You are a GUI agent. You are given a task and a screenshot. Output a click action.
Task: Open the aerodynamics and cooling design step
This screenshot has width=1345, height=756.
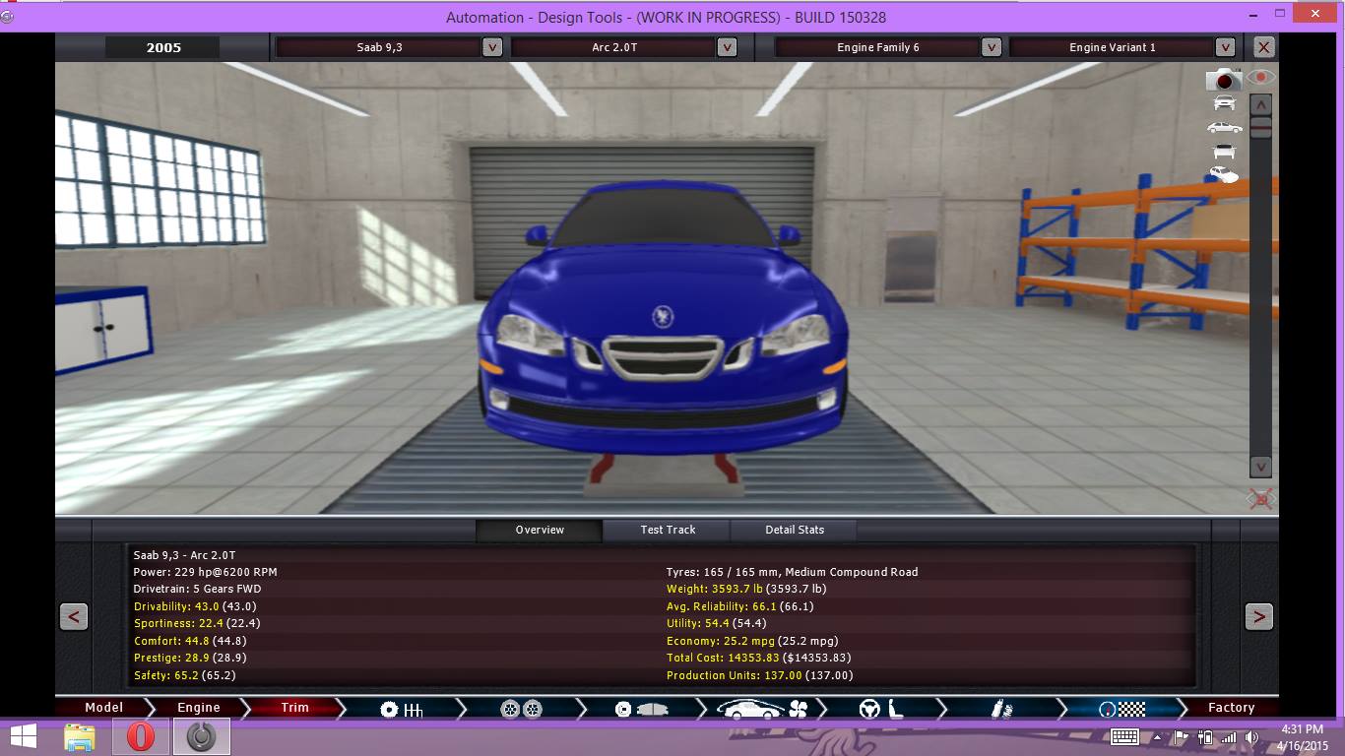(761, 708)
